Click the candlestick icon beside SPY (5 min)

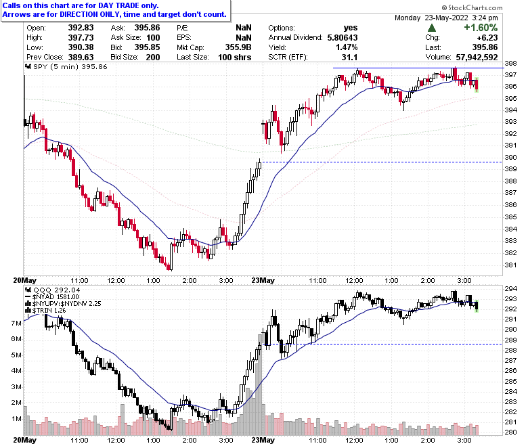pos(29,66)
